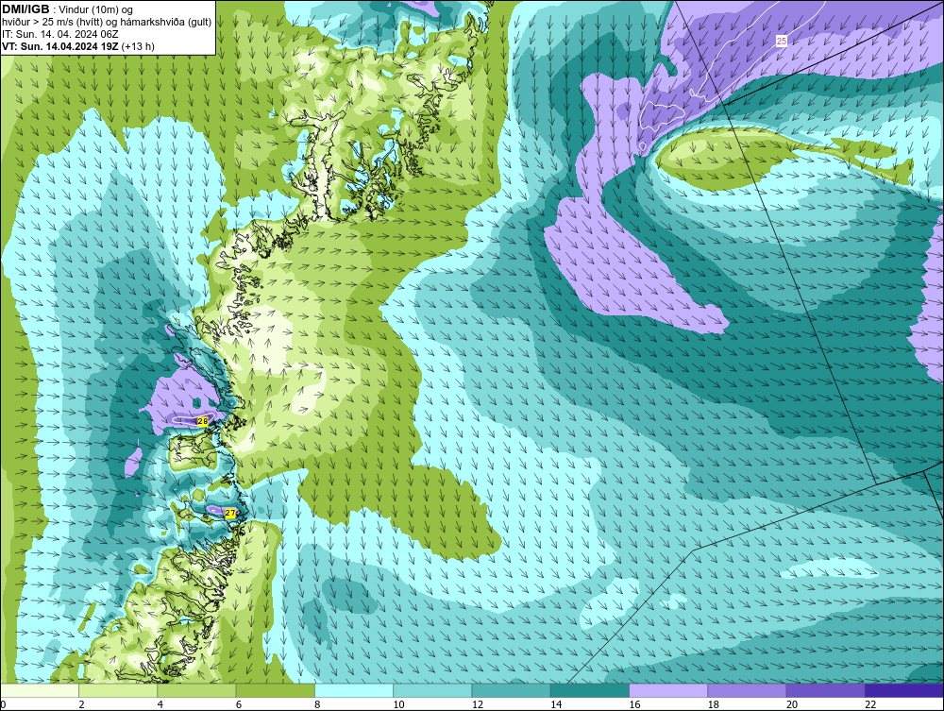Click the 0–2 m/s palest legend swatch
Viewport: 944px width, 711px height.
40,691
